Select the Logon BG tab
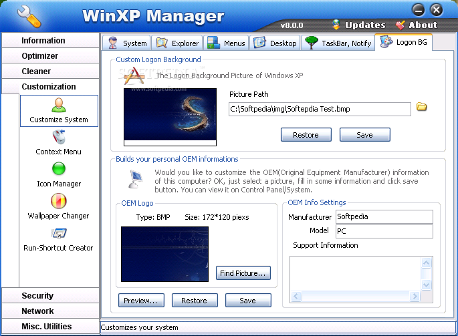This screenshot has height=336, width=458. coord(403,42)
